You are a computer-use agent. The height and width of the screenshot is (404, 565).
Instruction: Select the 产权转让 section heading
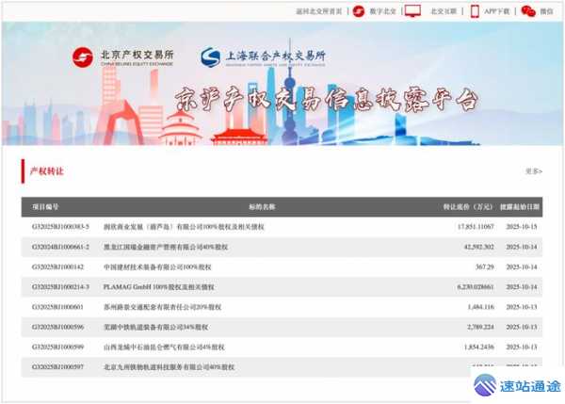[47, 171]
